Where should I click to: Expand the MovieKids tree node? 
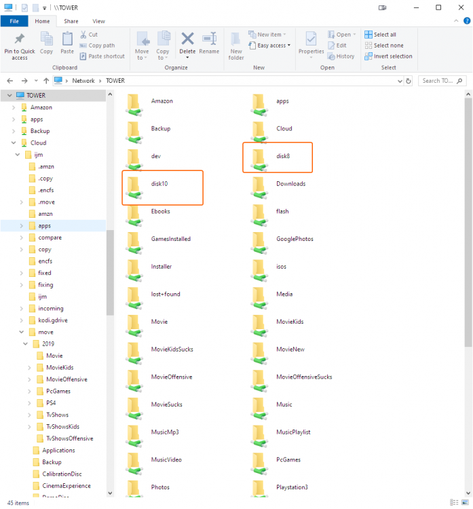29,368
